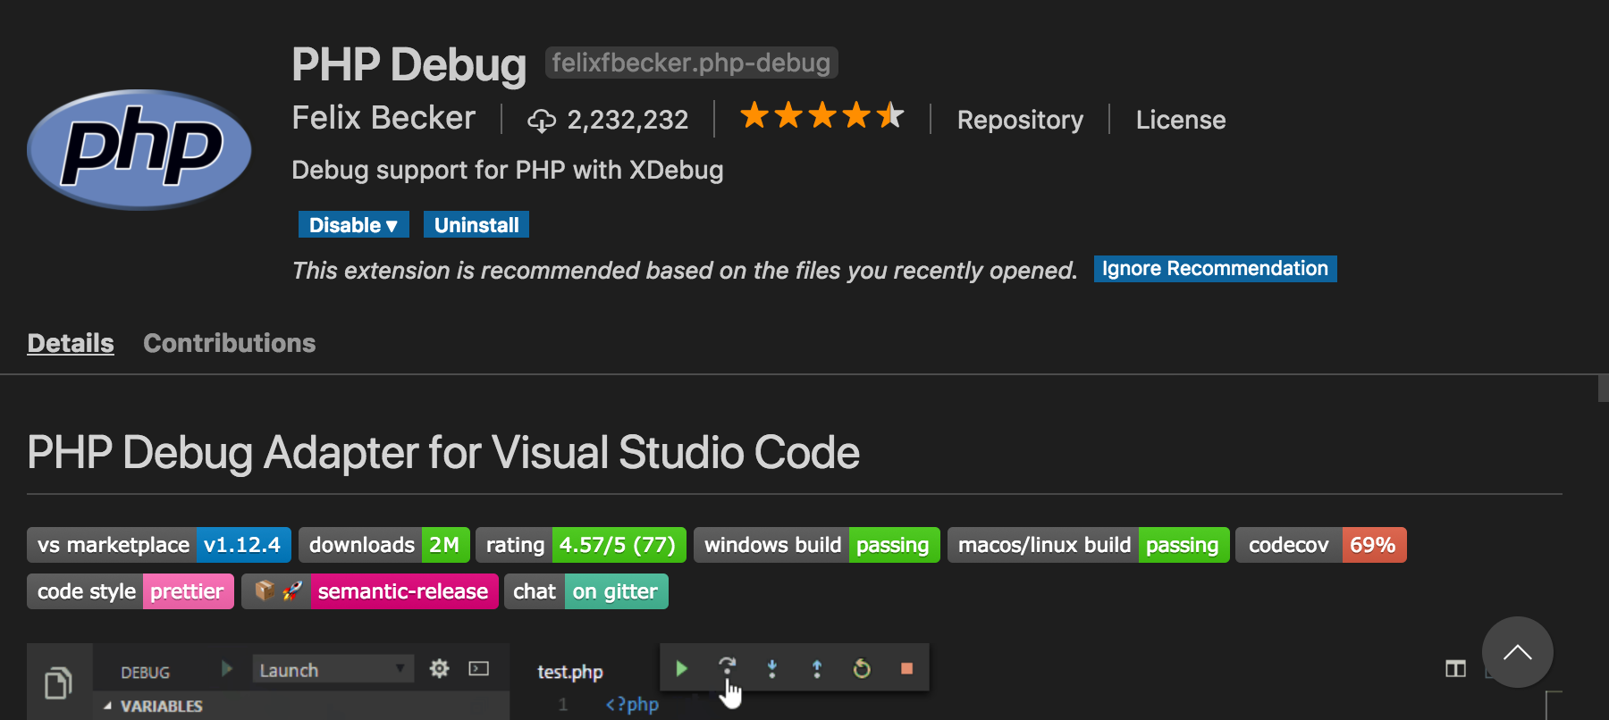Open the downloads 2M badge
This screenshot has width=1609, height=720.
(x=384, y=545)
